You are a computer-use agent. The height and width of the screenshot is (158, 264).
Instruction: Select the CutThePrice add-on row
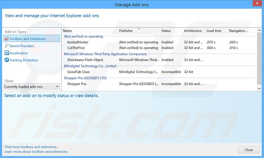pos(159,48)
